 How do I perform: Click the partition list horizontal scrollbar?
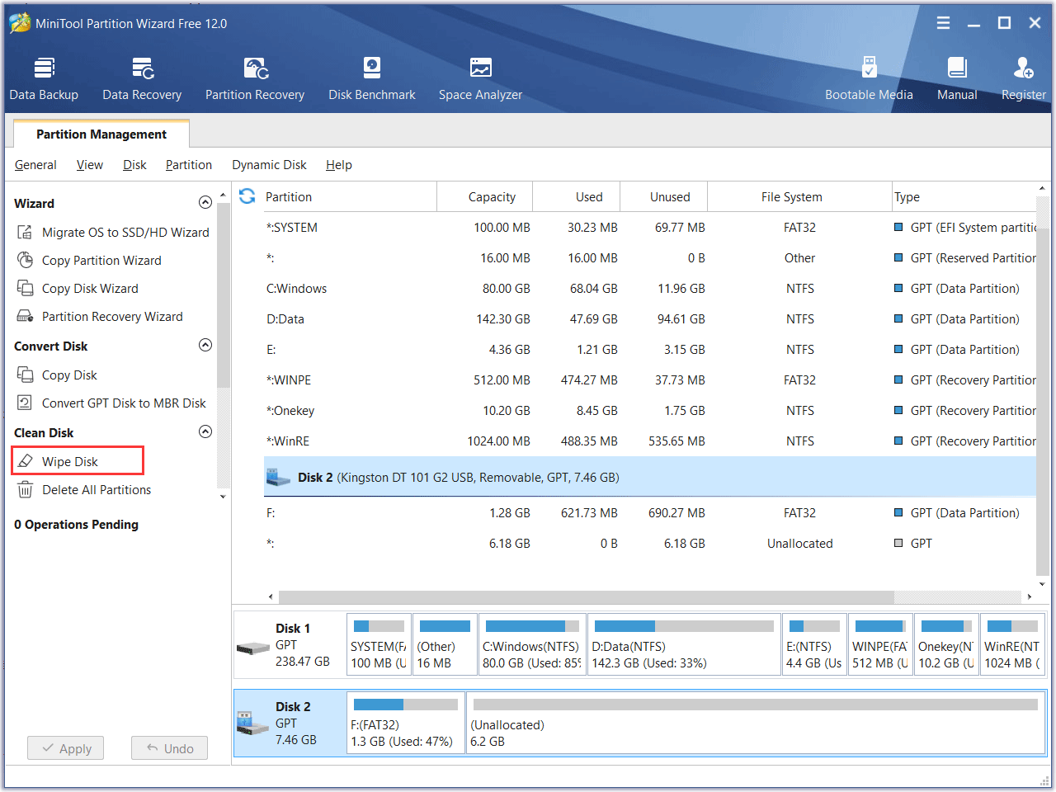(x=586, y=596)
